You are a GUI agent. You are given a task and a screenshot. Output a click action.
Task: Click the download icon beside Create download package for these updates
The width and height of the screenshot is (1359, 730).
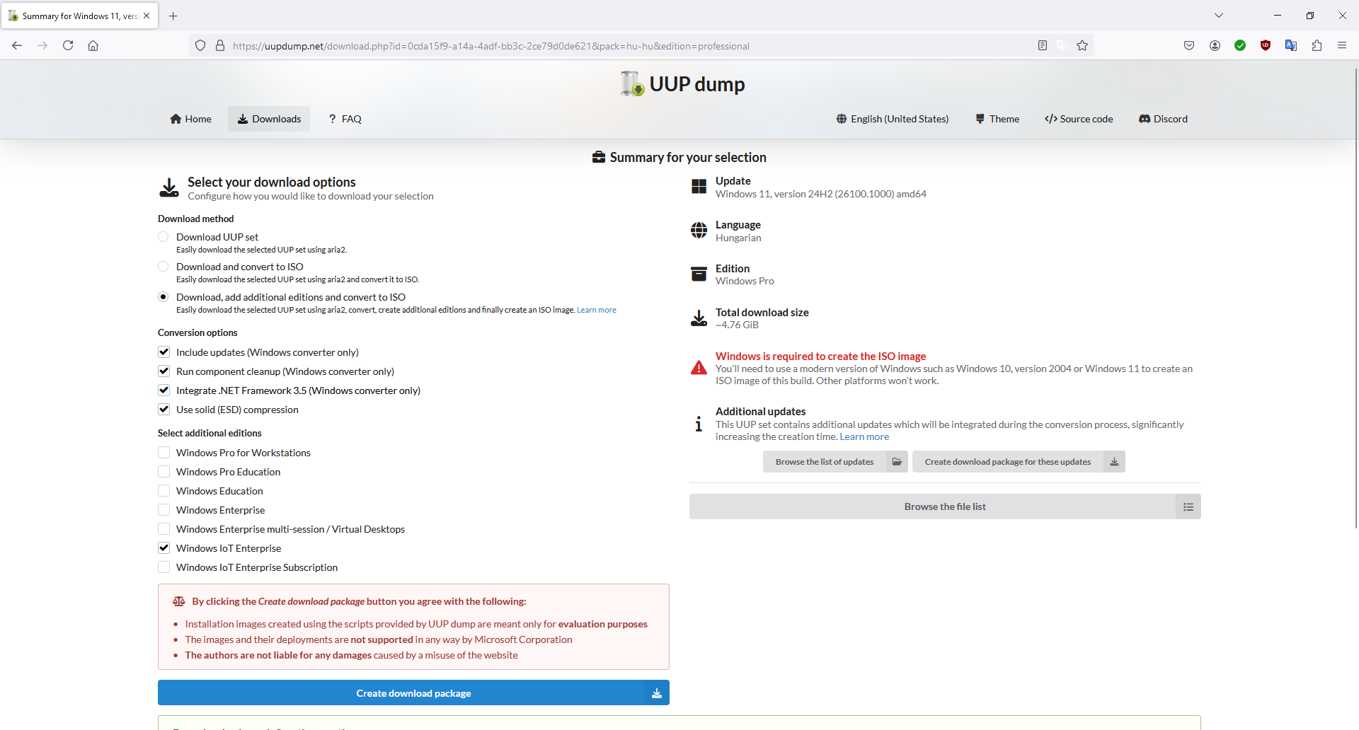pyautogui.click(x=1114, y=462)
